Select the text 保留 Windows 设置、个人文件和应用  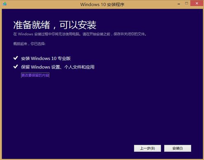[x=58, y=67]
